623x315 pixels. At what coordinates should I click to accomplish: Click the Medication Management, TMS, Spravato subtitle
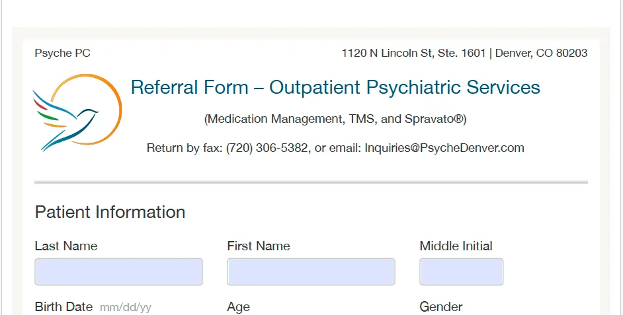335,120
